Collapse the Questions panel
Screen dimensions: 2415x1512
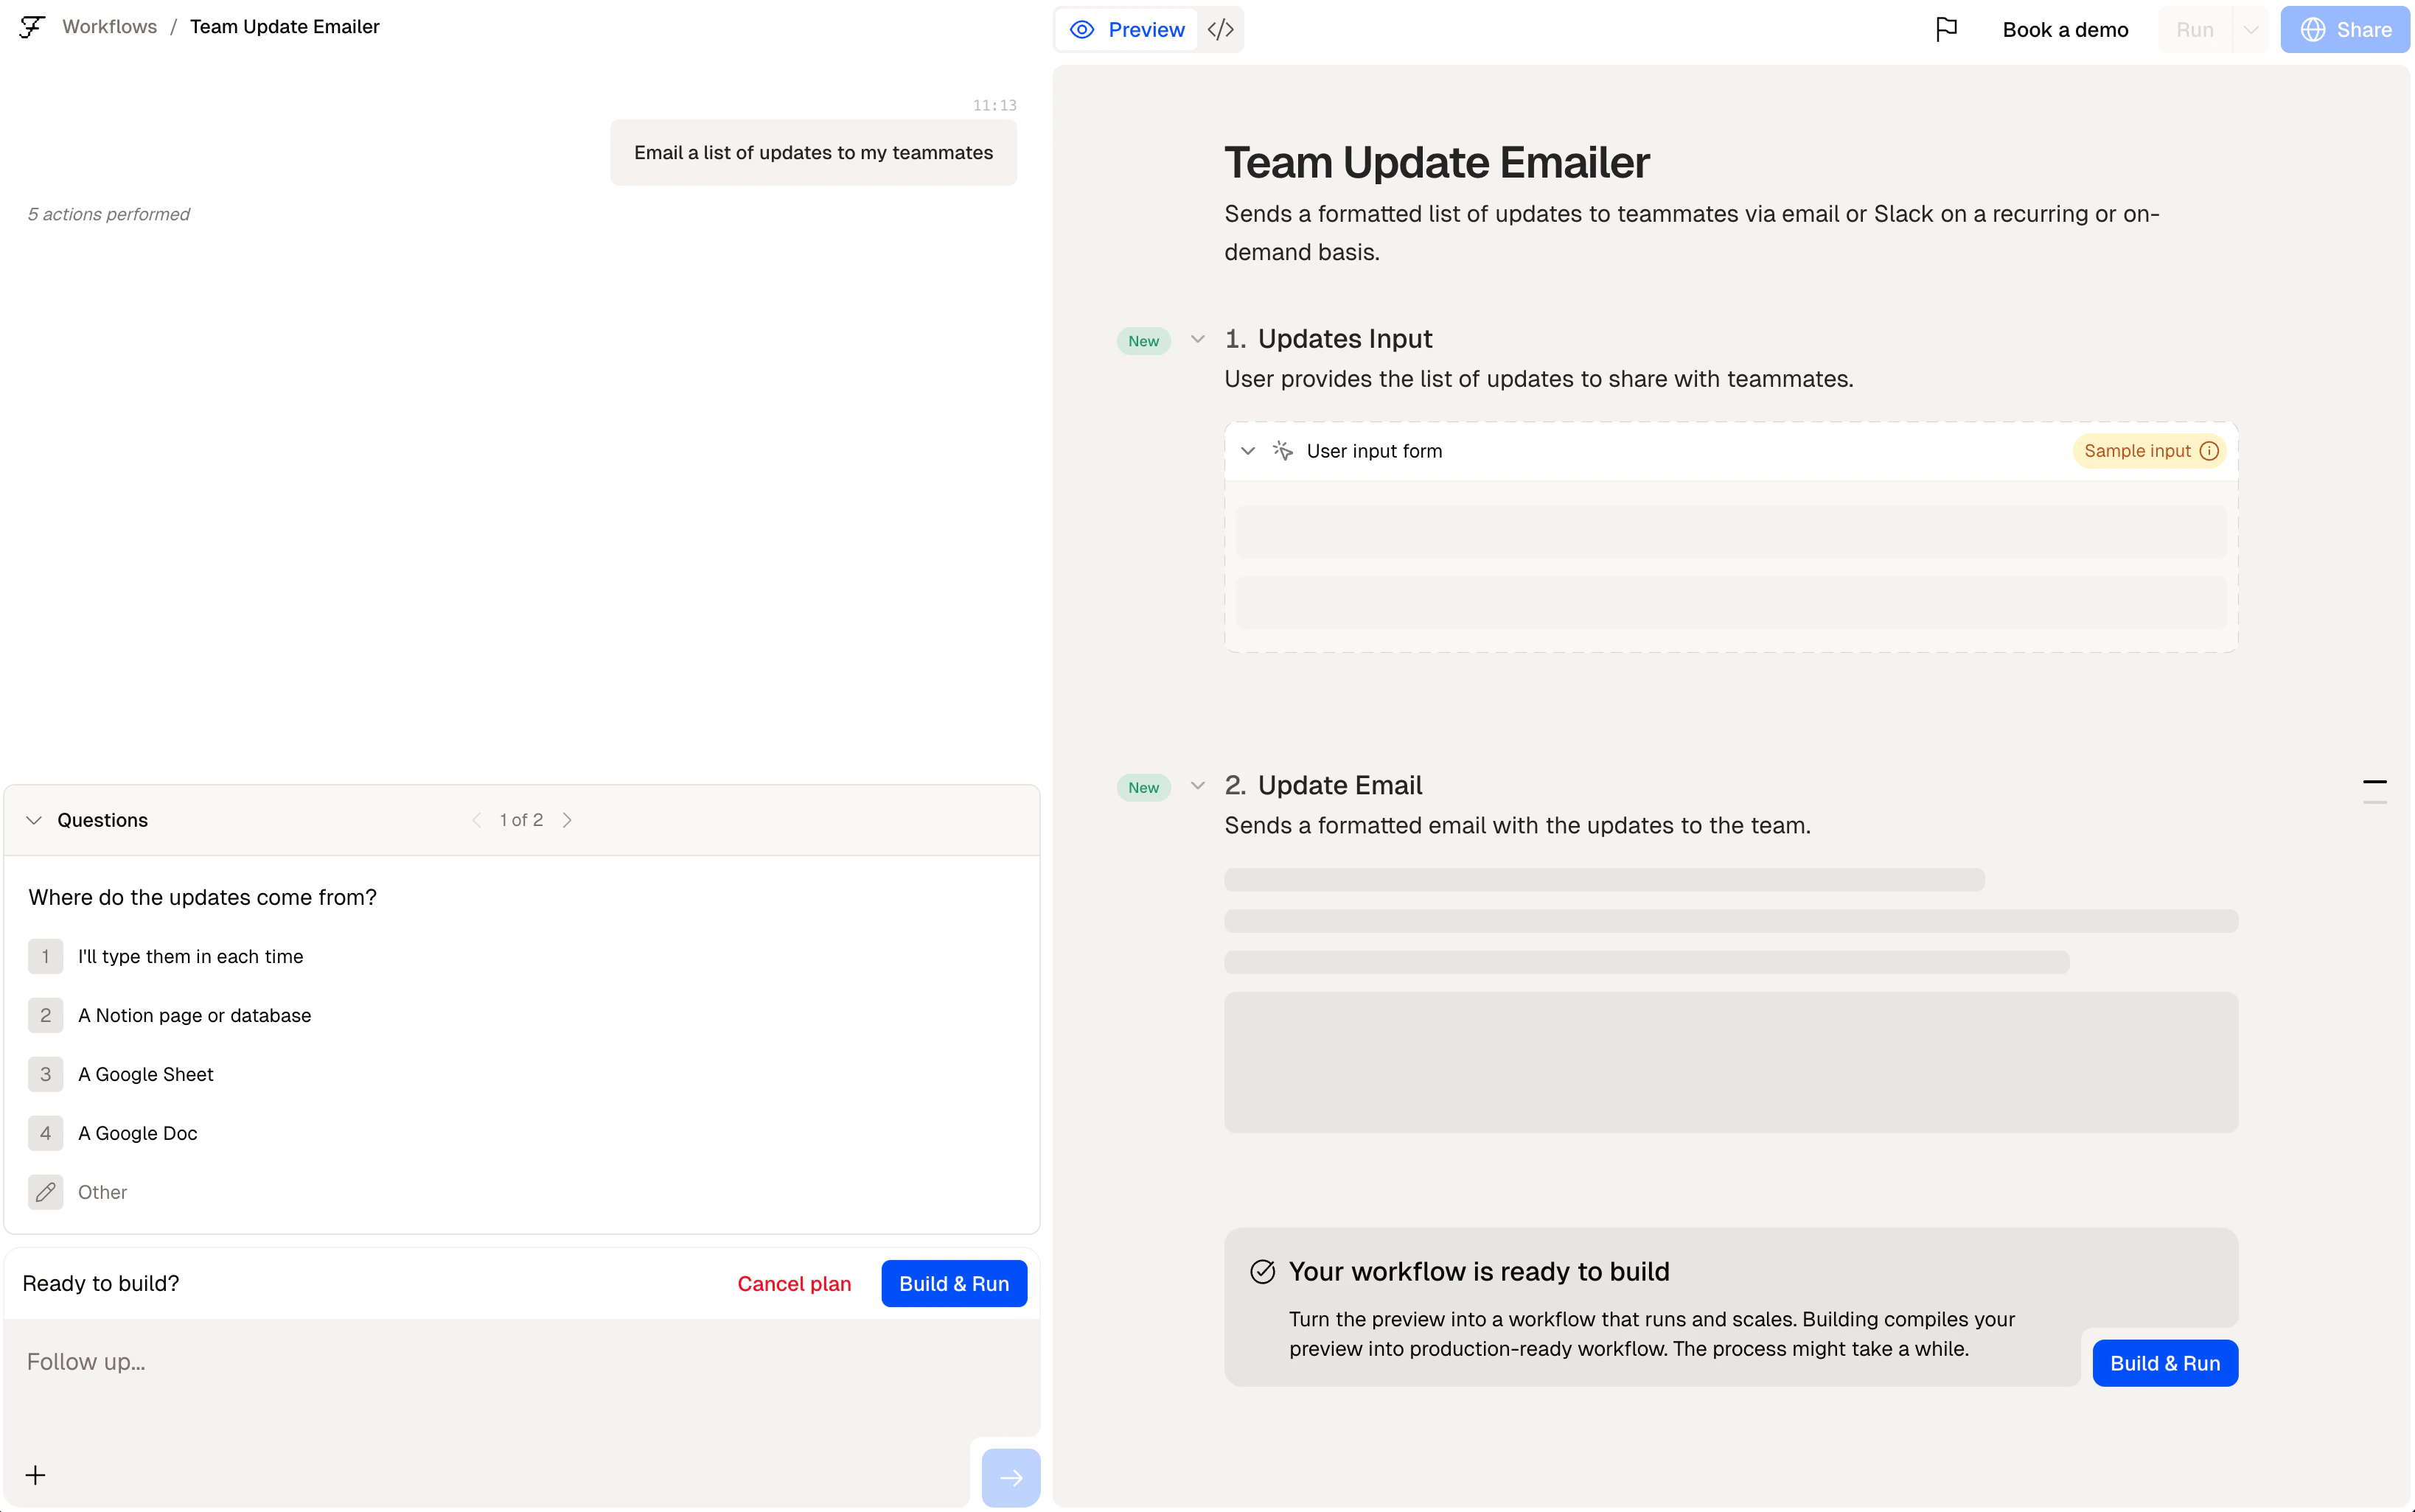tap(34, 820)
